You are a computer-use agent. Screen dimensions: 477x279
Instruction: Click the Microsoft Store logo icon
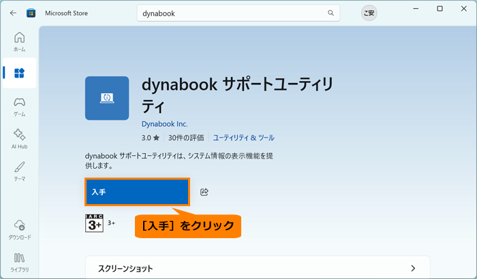pyautogui.click(x=32, y=13)
